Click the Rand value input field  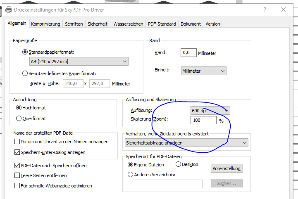click(x=188, y=52)
